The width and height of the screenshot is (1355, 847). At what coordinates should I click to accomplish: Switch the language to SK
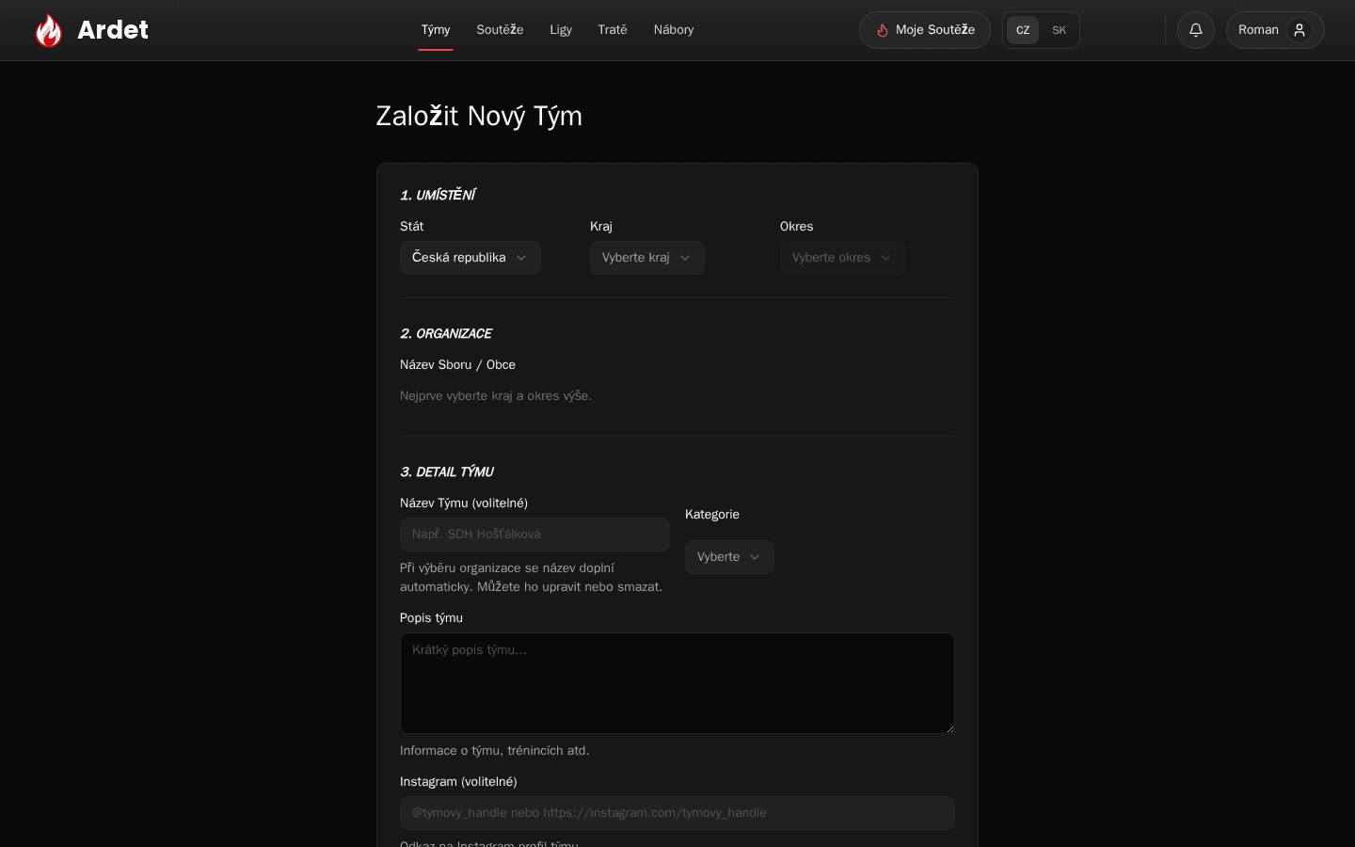pyautogui.click(x=1059, y=30)
